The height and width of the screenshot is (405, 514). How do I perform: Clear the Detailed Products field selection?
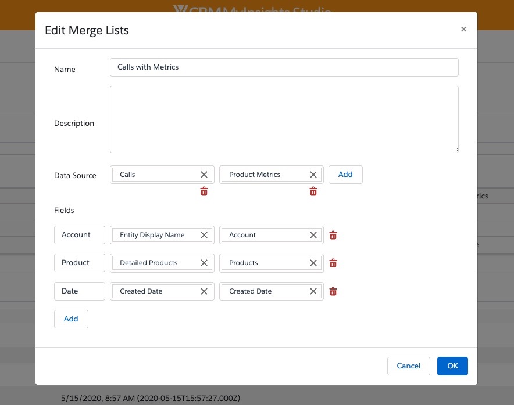[x=204, y=263]
